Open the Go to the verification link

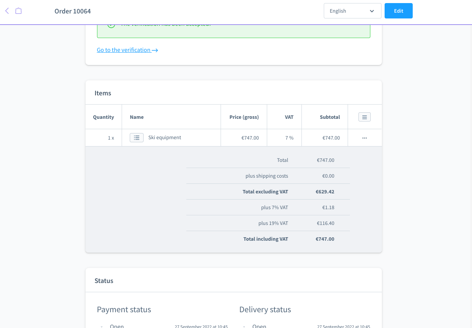pyautogui.click(x=127, y=50)
